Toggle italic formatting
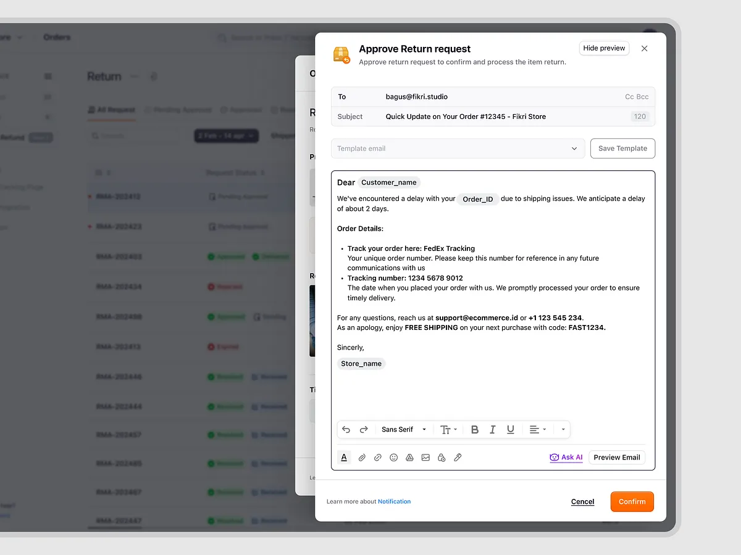Viewport: 741px width, 555px height. [492, 429]
